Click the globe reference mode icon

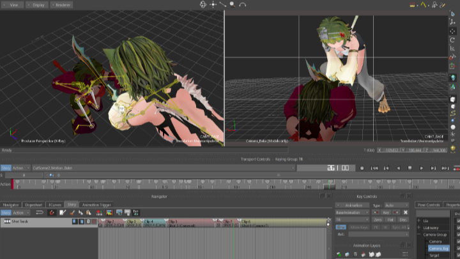[453, 77]
